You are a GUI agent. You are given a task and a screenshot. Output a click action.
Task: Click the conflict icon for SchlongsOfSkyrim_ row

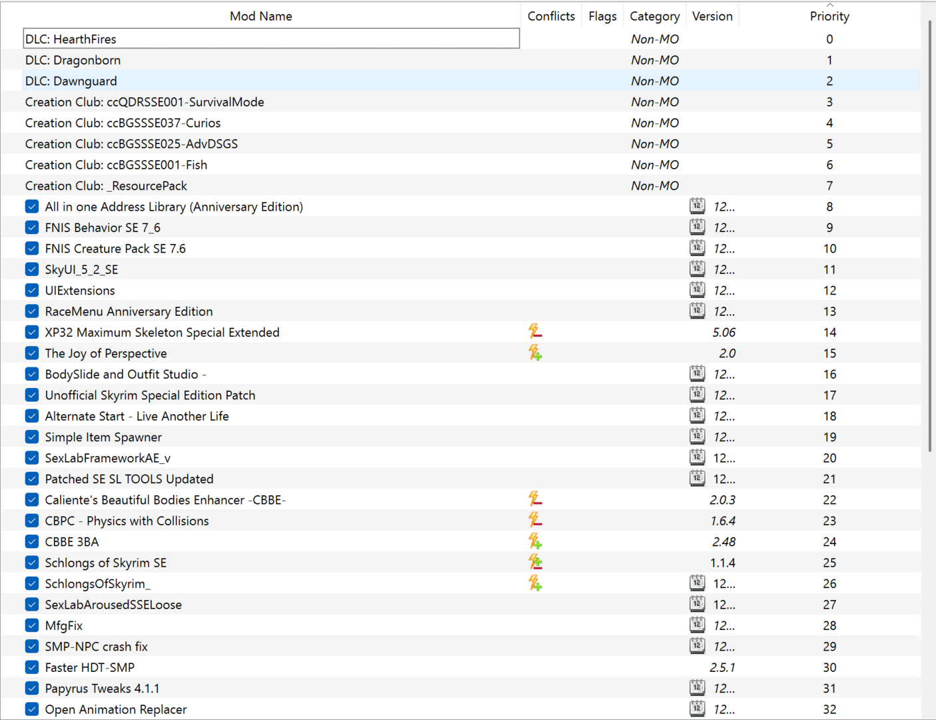tap(535, 583)
